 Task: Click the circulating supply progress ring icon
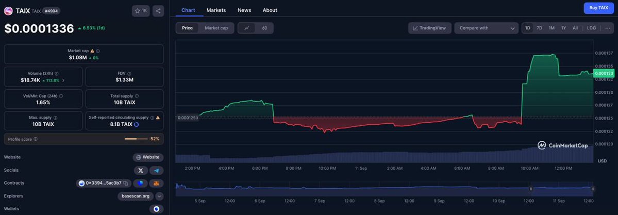[x=137, y=124]
